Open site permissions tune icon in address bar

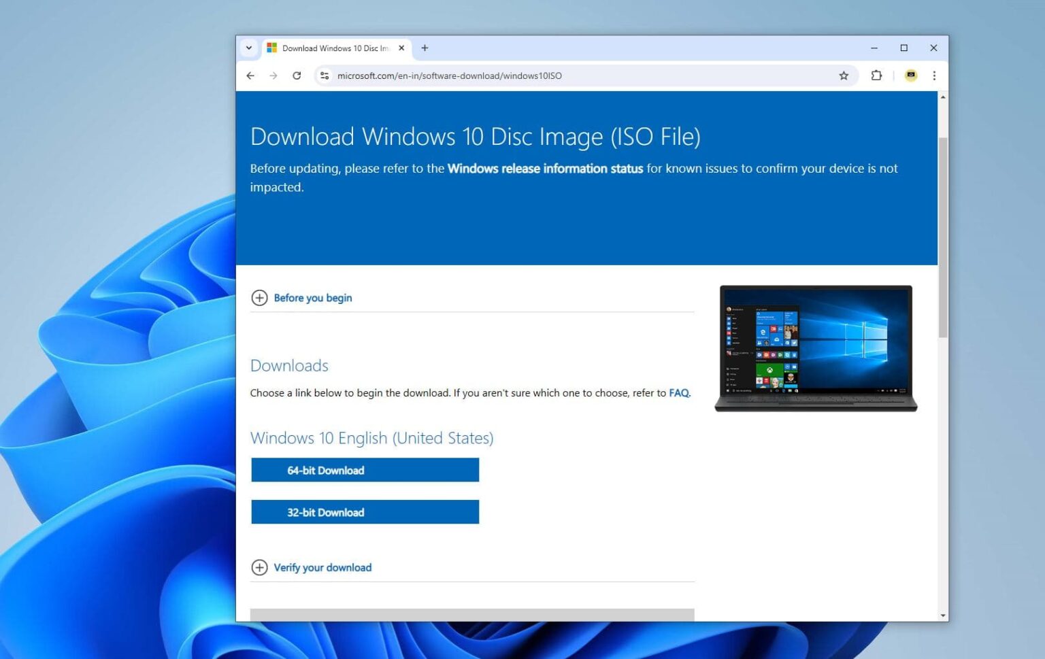pyautogui.click(x=324, y=75)
